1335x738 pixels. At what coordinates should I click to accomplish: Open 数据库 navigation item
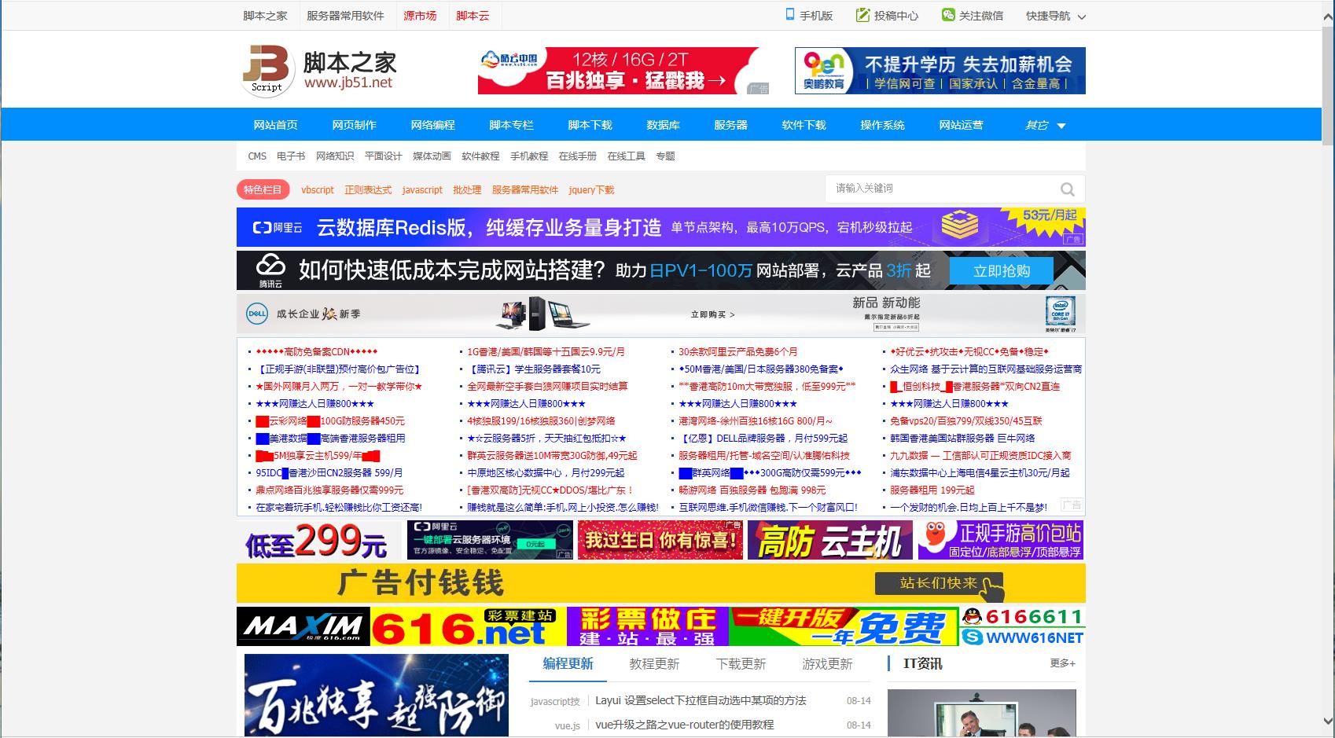click(663, 125)
